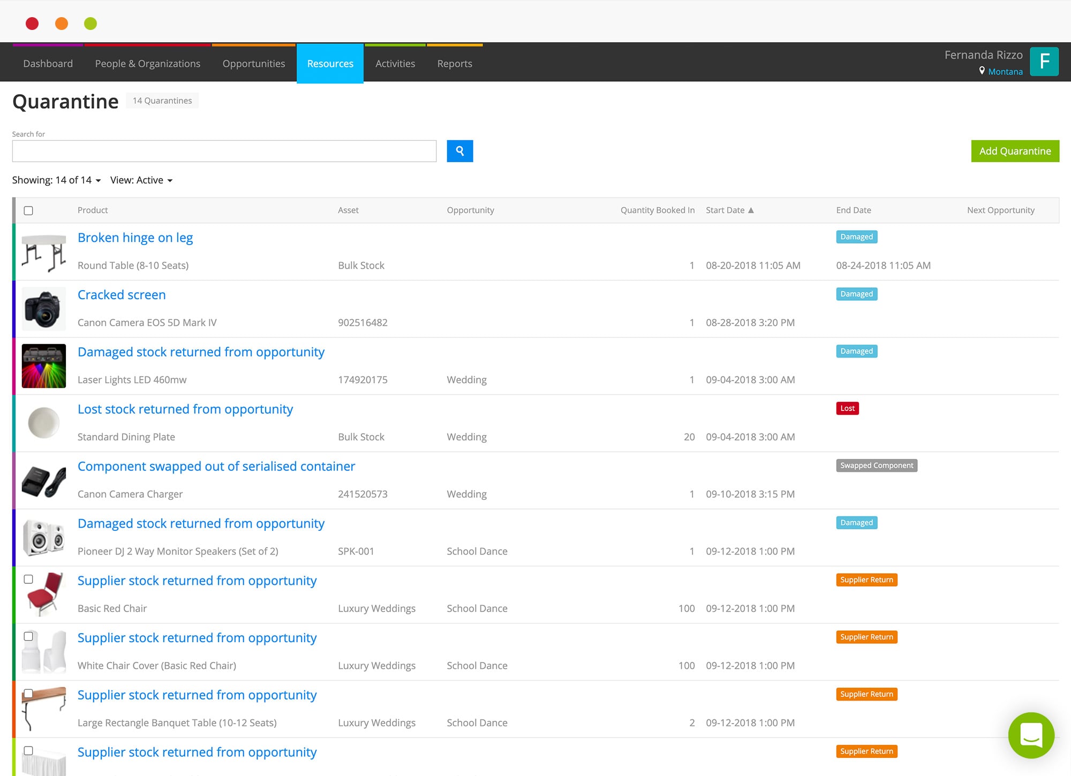
Task: Open Damaged stock link for Pioneer speakers
Action: pyautogui.click(x=201, y=523)
